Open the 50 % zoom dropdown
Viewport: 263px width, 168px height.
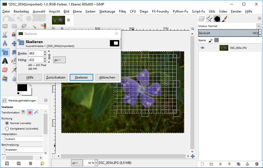pos(96,163)
